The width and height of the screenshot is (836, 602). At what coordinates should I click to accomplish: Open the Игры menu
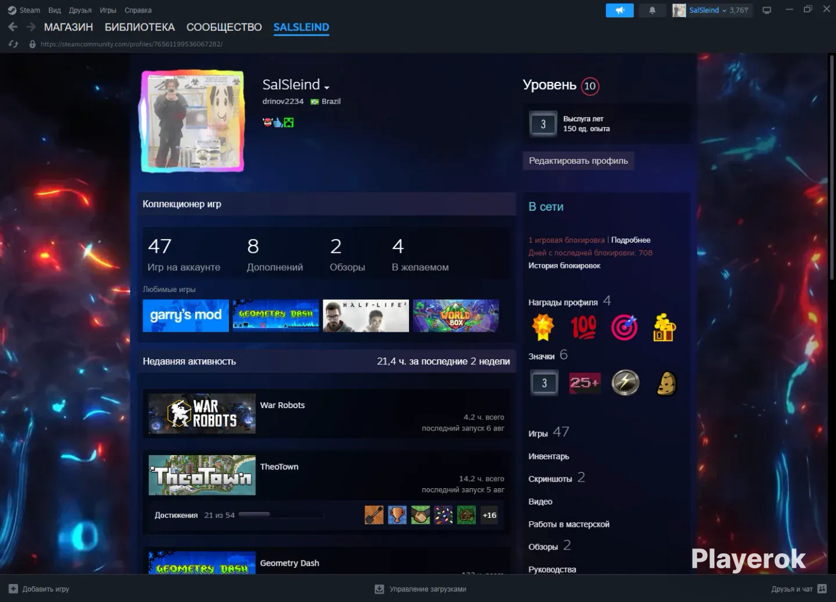tap(108, 10)
